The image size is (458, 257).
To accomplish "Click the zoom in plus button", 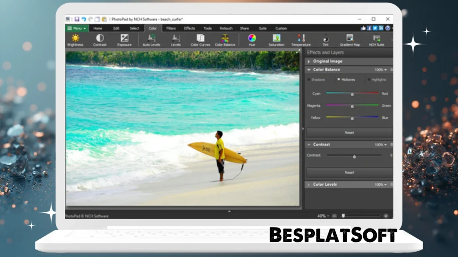I will (x=386, y=216).
